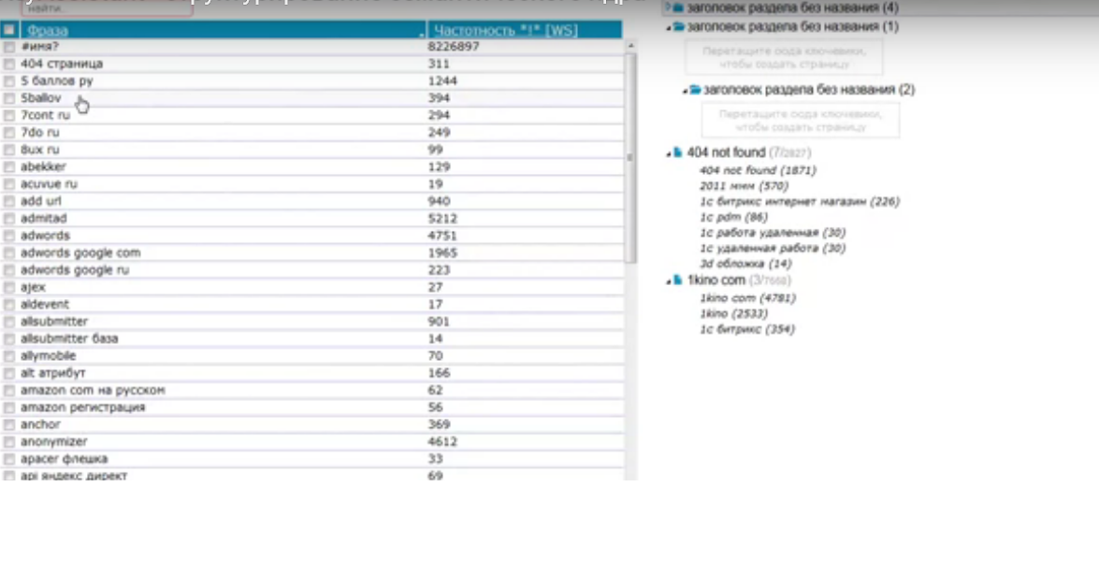Screen dimensions: 1099x573
Task: Select tree section 'заголовок раздела без названия (2)'
Action: (x=809, y=90)
